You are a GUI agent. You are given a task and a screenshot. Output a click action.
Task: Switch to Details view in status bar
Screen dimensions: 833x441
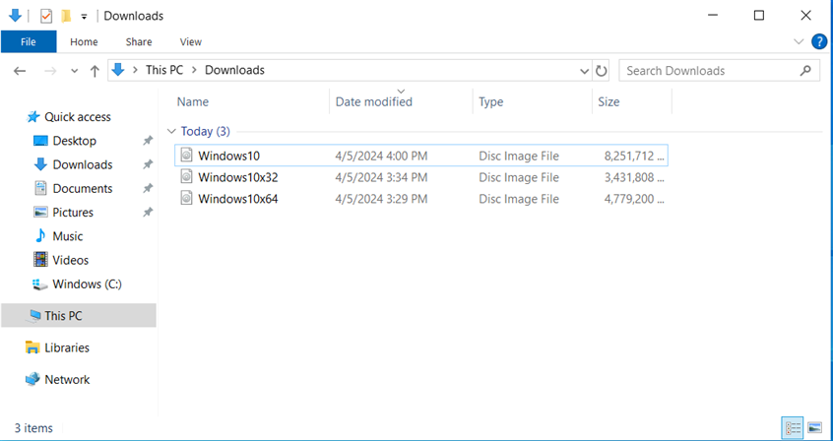(794, 428)
